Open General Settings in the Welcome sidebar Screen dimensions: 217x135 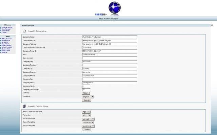coord(7,27)
